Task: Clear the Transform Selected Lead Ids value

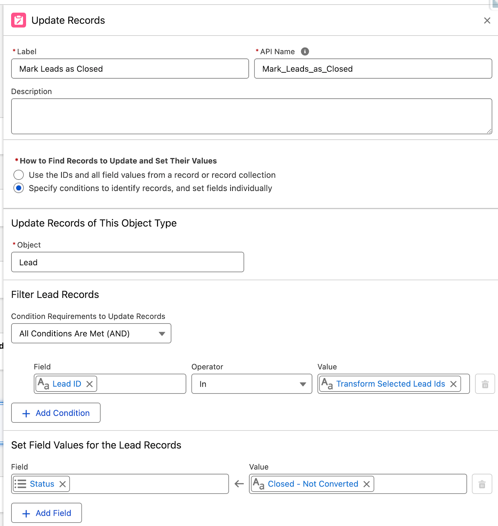Action: click(453, 384)
